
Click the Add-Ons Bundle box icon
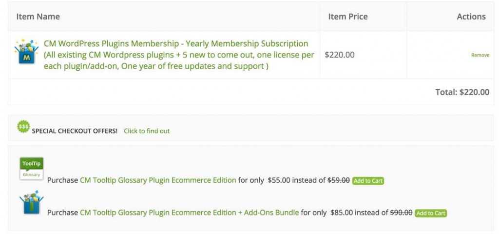tap(31, 202)
